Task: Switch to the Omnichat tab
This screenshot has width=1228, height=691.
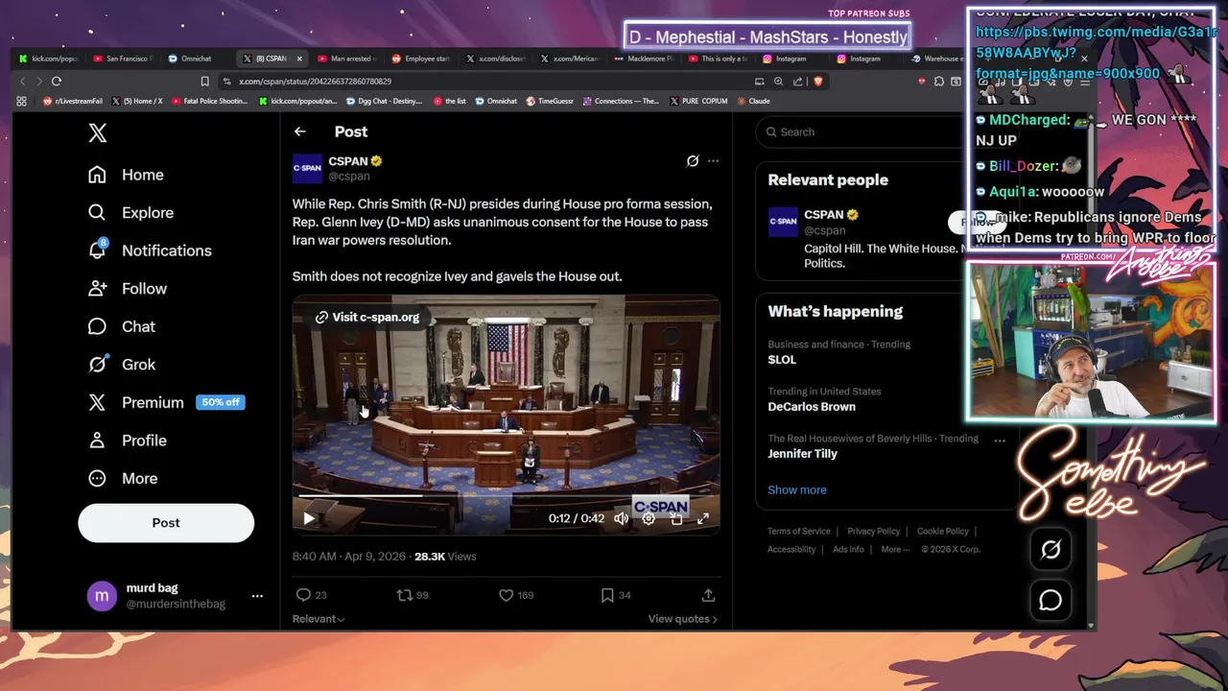Action: click(x=197, y=59)
